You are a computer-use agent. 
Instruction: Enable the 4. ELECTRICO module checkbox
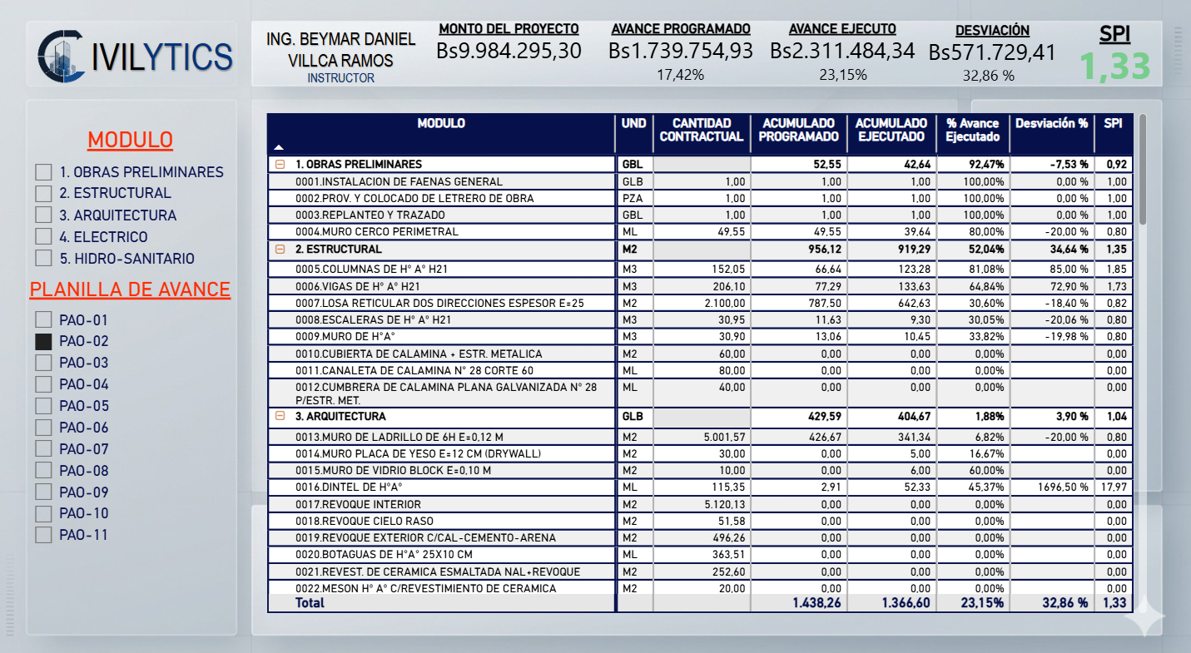pyautogui.click(x=43, y=237)
